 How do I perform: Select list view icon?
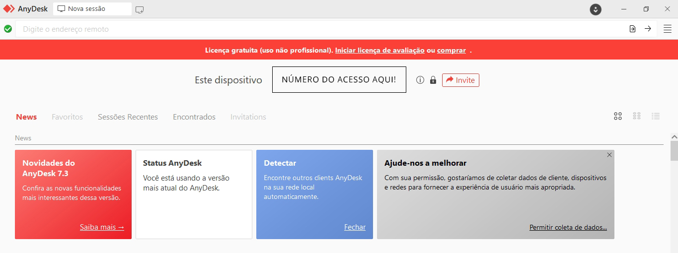[656, 116]
